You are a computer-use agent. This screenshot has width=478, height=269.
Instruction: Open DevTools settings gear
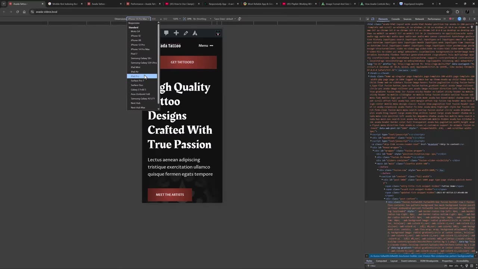click(464, 19)
